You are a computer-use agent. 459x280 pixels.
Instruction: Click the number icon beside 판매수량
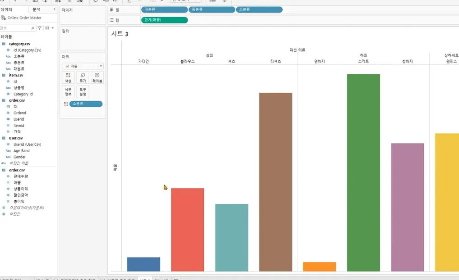click(8, 176)
